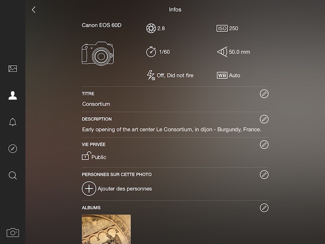Edit the Description with pencil icon
This screenshot has width=325, height=244.
[264, 119]
